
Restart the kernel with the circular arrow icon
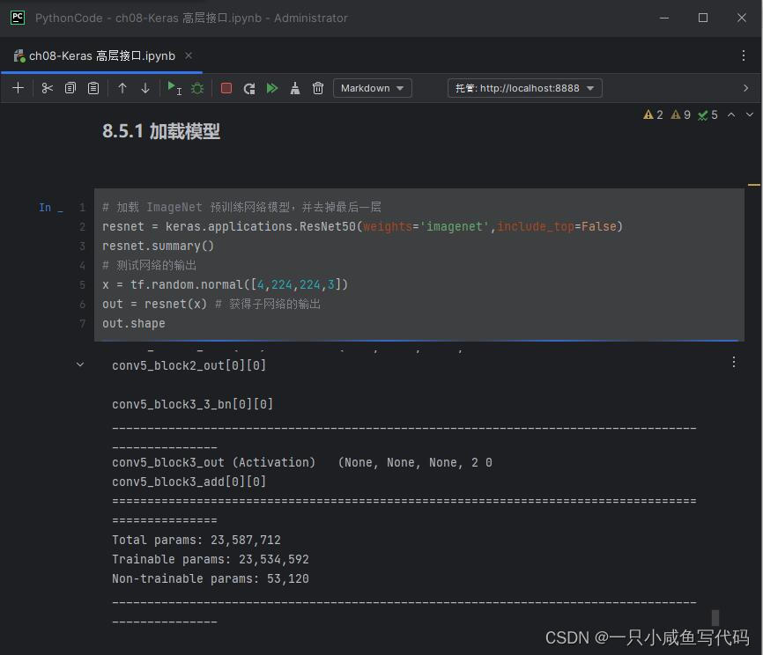point(249,88)
